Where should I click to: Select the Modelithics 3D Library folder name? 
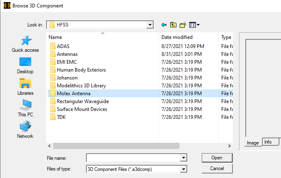click(x=81, y=85)
